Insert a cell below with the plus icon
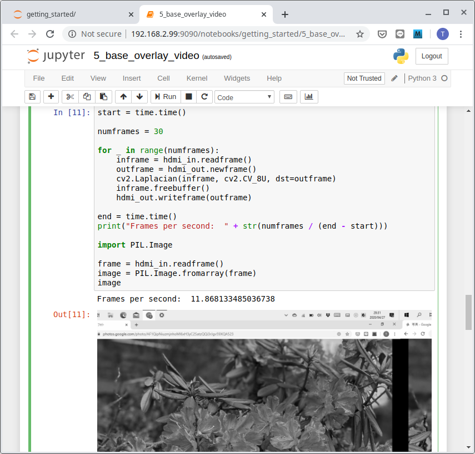This screenshot has height=454, width=475. coord(51,97)
